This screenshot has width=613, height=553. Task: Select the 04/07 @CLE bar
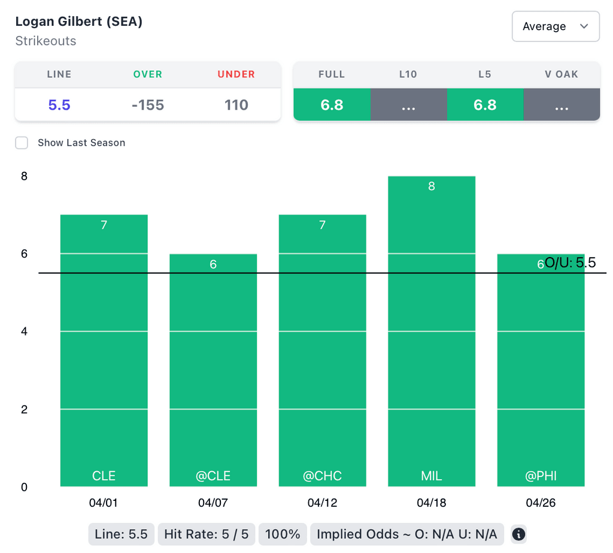coord(213,370)
